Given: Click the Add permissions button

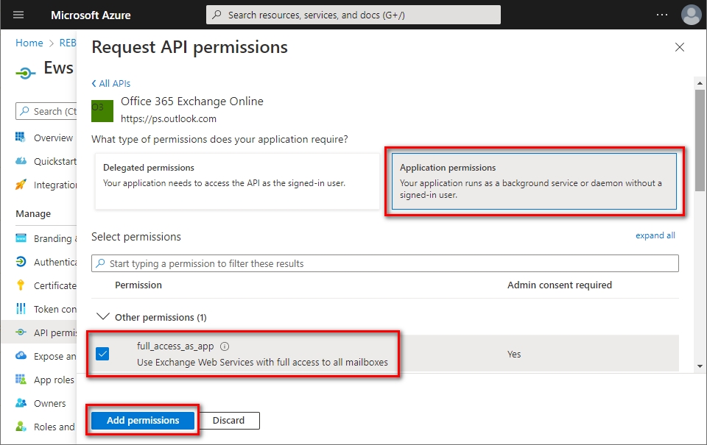Looking at the screenshot, I should click(143, 420).
